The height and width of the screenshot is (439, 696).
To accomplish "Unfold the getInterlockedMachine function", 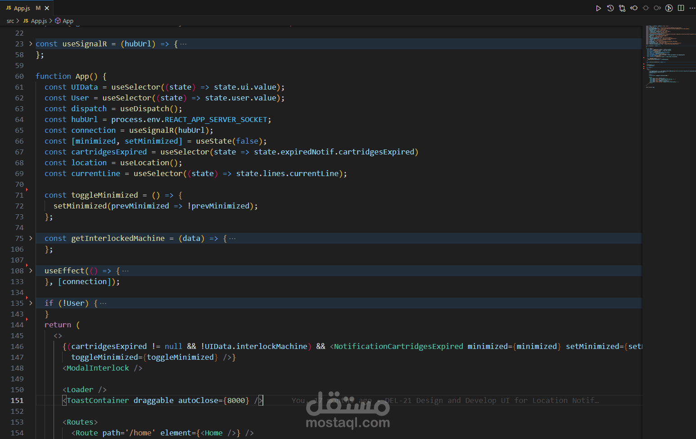I will 31,238.
